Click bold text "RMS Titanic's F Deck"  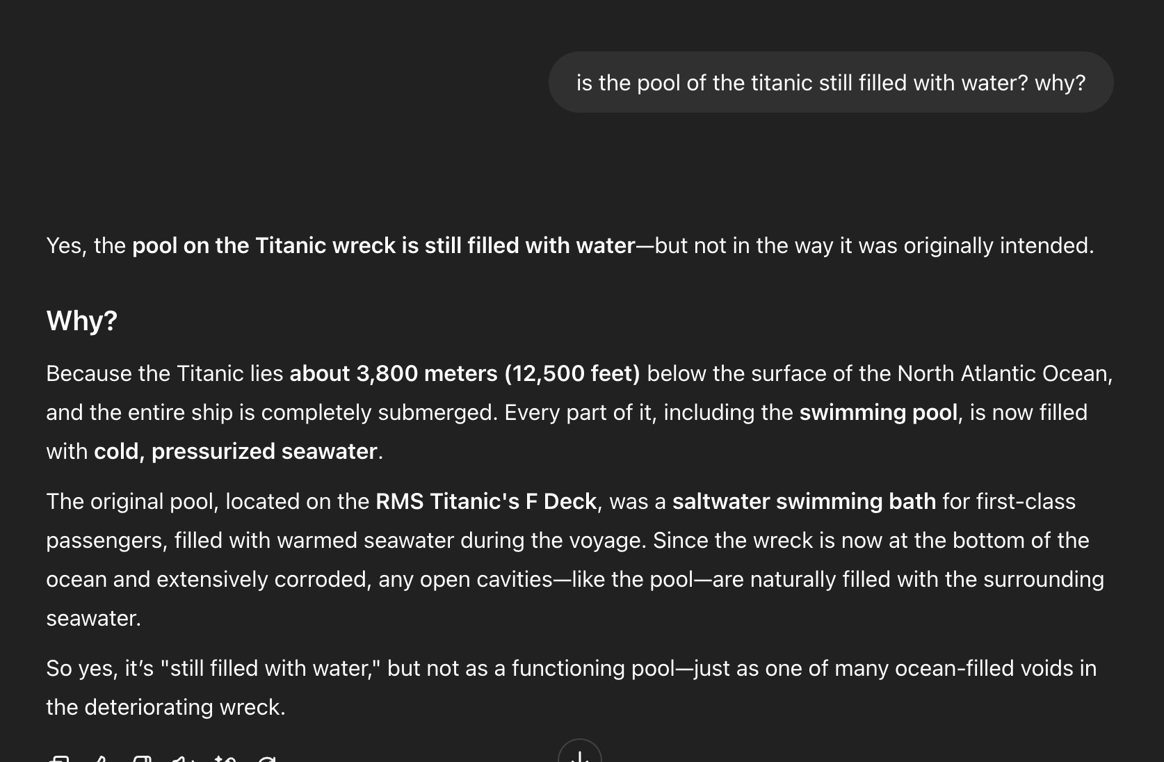(x=486, y=501)
